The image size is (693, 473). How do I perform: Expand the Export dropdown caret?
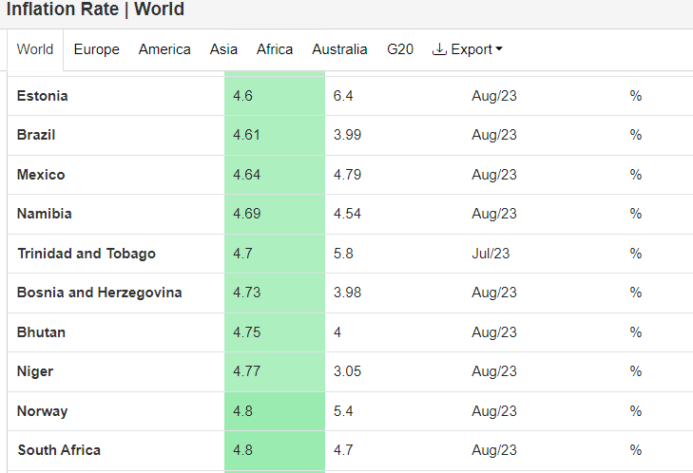coord(499,48)
